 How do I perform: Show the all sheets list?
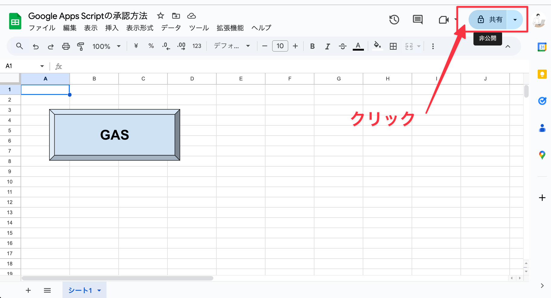click(x=47, y=290)
